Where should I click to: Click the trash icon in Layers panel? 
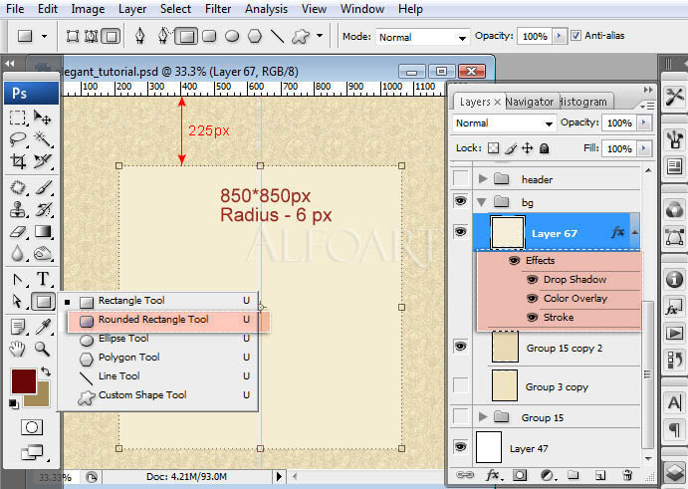pyautogui.click(x=627, y=476)
